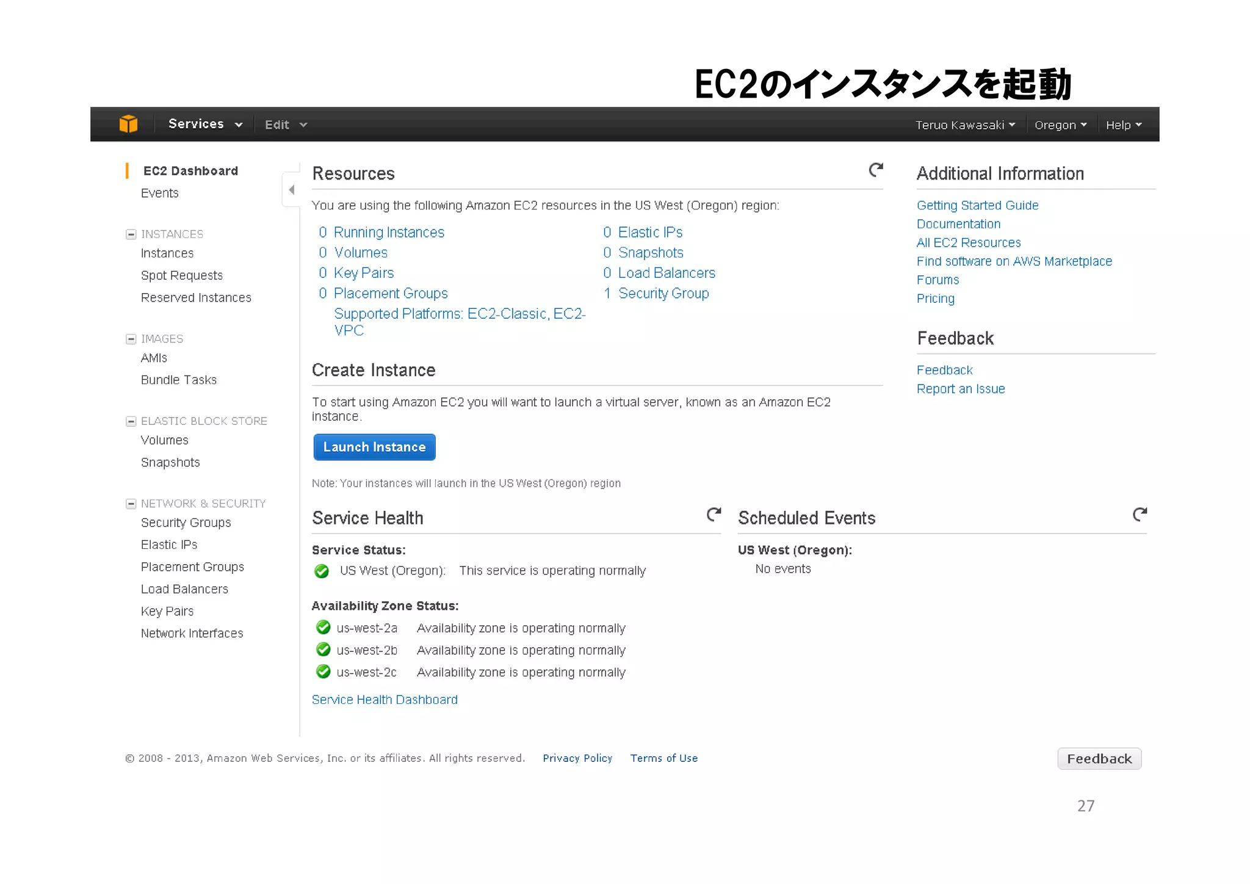Open the 0 Running Instances link
This screenshot has width=1250, height=884.
381,233
